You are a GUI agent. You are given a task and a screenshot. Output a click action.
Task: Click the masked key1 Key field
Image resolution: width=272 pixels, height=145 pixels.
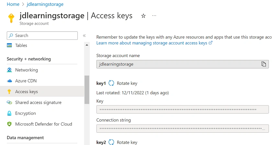click(x=183, y=109)
